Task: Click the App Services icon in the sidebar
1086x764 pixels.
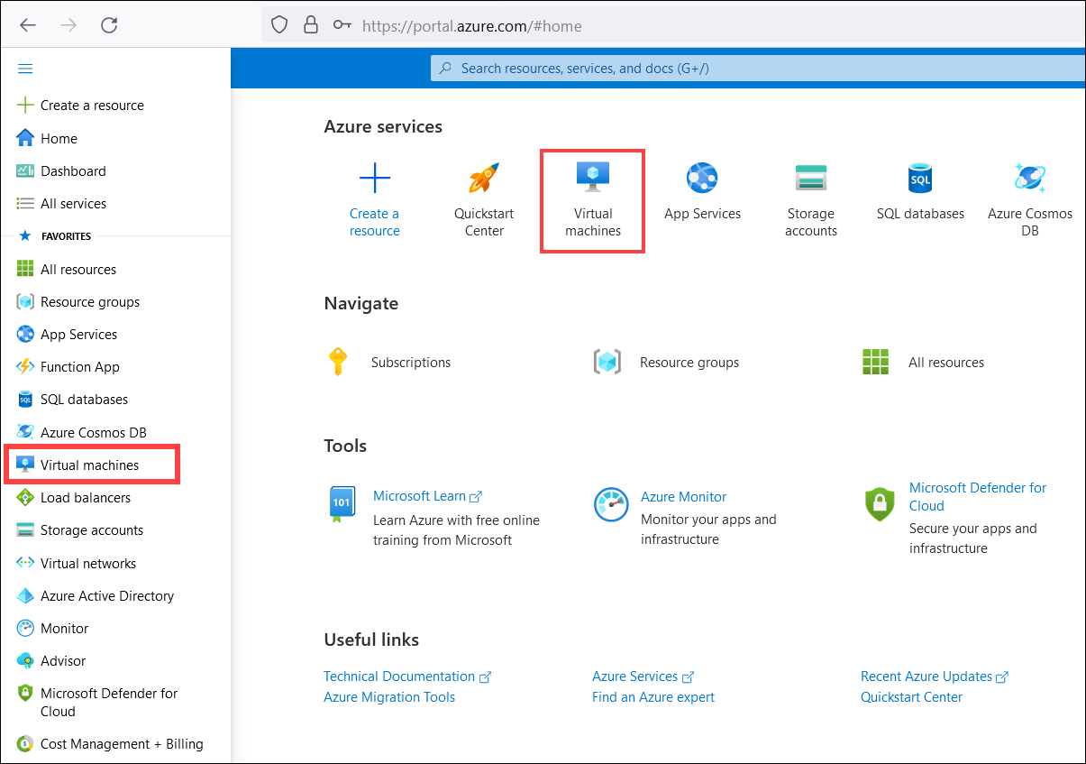Action: point(25,335)
